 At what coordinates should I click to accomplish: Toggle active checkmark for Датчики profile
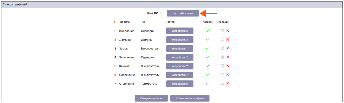coord(208,40)
